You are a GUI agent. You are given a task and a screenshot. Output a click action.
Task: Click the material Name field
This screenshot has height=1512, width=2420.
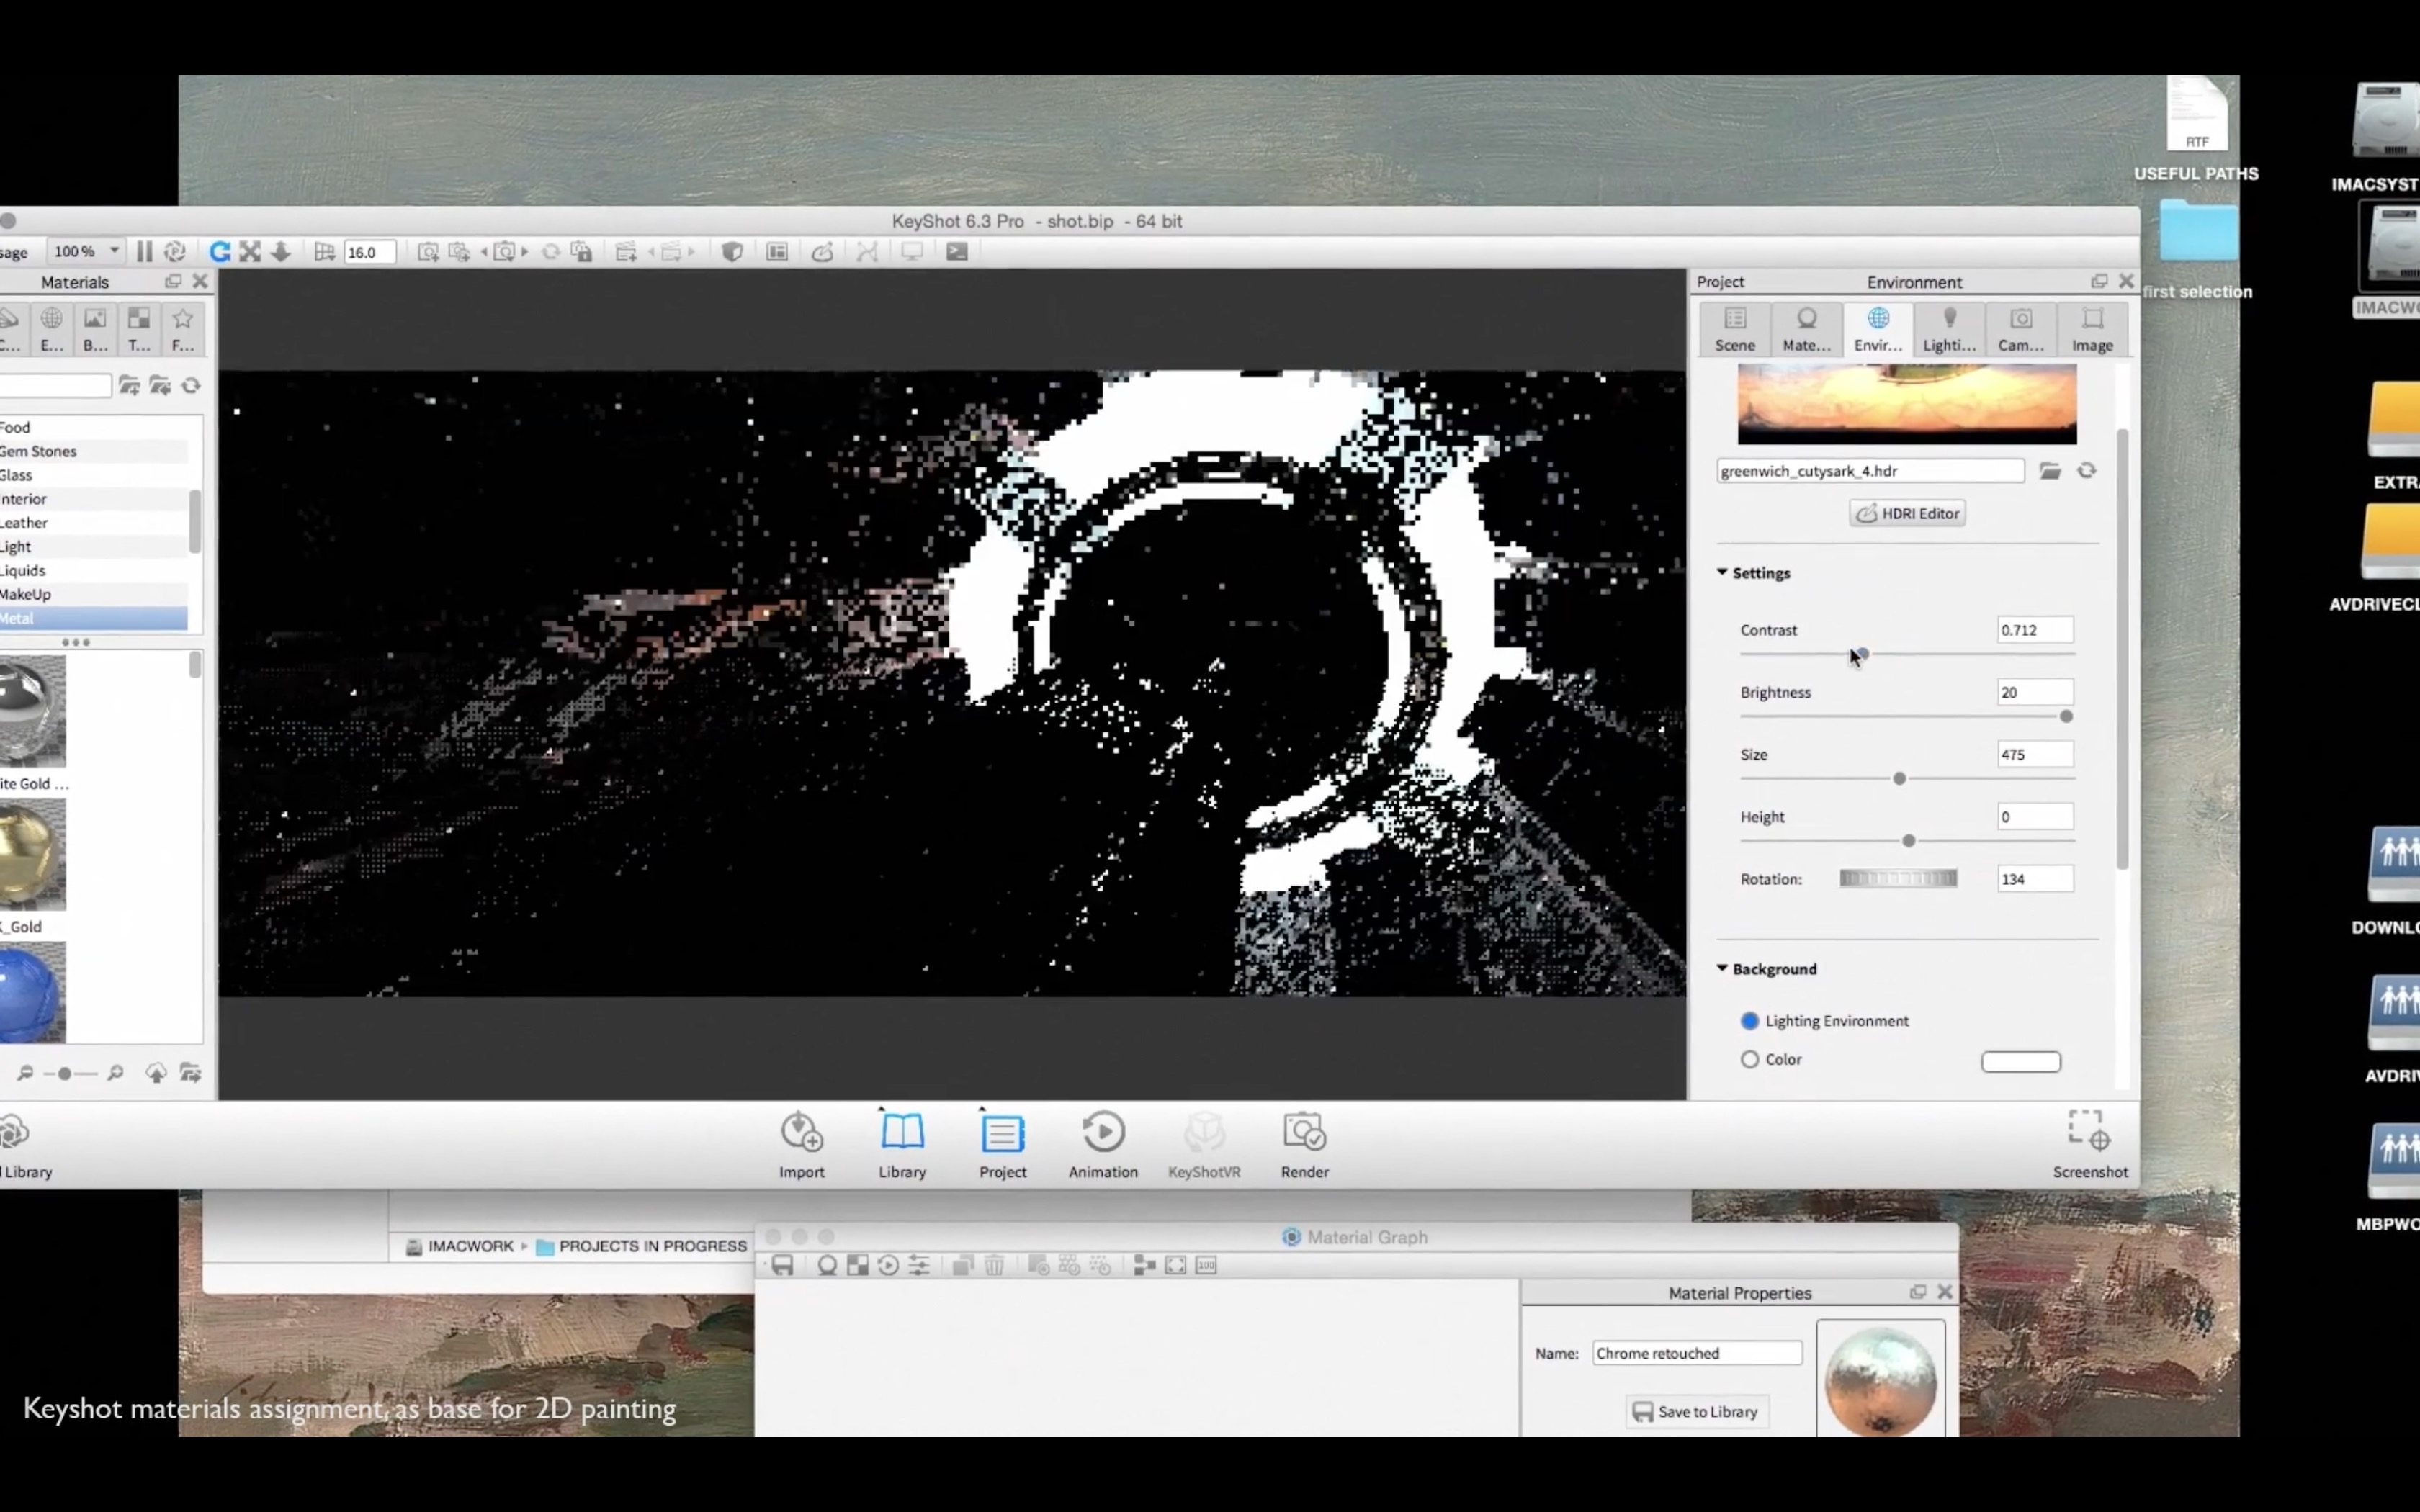(x=1697, y=1353)
